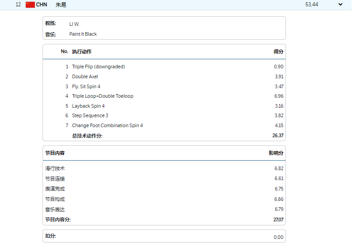Click the 教练 label
This screenshot has width=352, height=243.
point(51,24)
